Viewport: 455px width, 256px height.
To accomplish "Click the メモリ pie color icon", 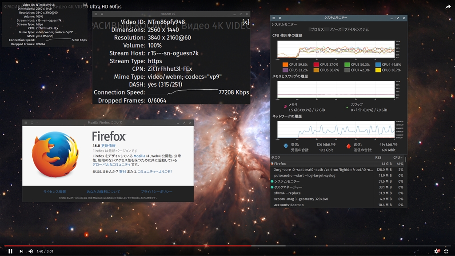I will (286, 107).
